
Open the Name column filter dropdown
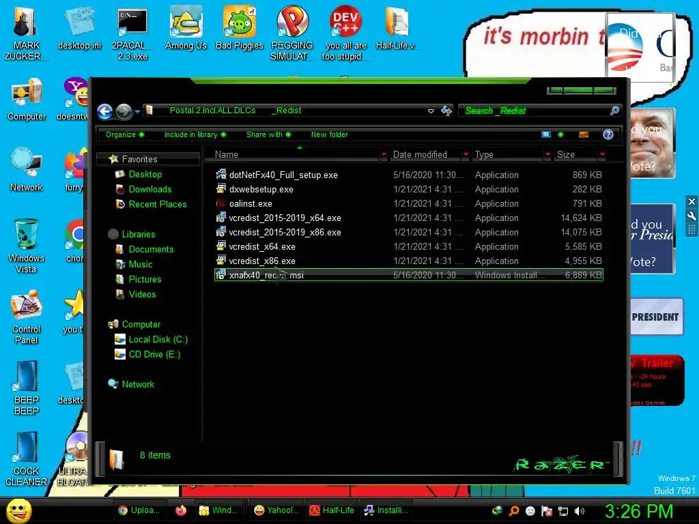click(384, 155)
